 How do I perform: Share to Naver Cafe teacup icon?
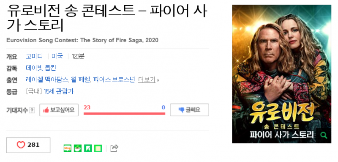[x=78, y=148]
